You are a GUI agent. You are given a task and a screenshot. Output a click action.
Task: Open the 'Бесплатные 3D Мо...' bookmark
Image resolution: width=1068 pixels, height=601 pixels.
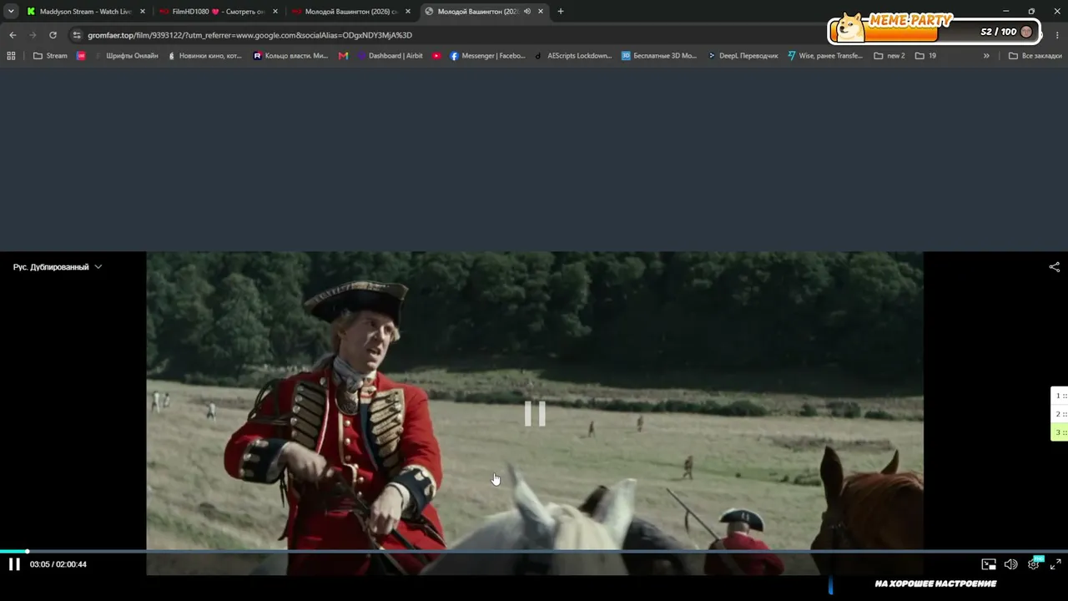[x=659, y=56]
